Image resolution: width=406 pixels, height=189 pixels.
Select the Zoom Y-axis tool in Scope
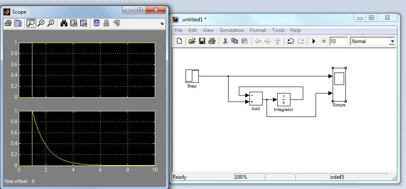tap(51, 23)
